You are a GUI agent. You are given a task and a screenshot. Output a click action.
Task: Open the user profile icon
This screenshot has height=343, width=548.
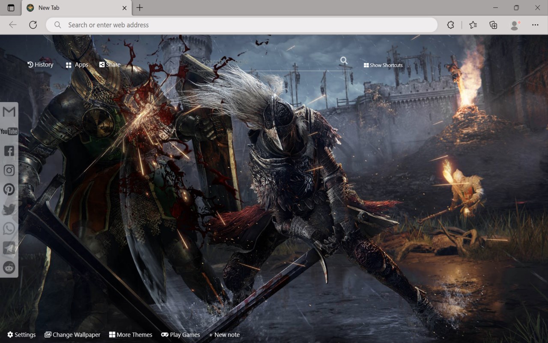point(515,25)
